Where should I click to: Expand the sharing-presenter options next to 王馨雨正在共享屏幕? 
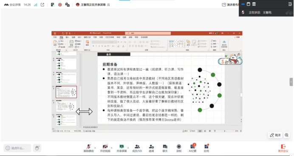(108, 5)
